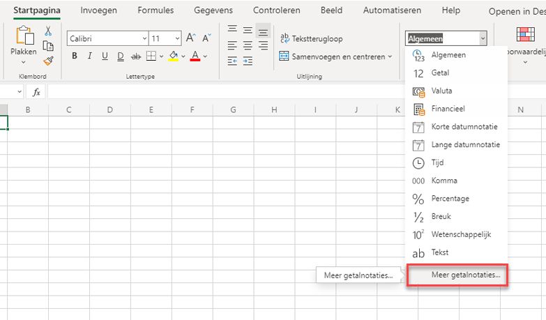Switch to Invoegen tab
The image size is (546, 320).
click(x=98, y=10)
